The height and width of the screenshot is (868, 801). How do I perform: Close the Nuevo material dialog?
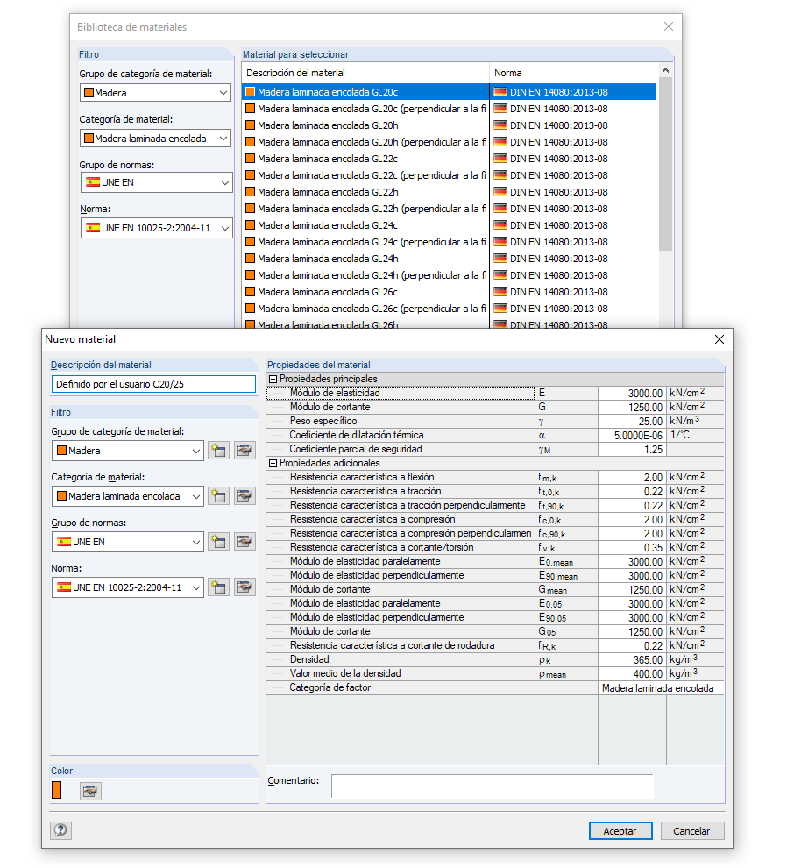click(719, 339)
